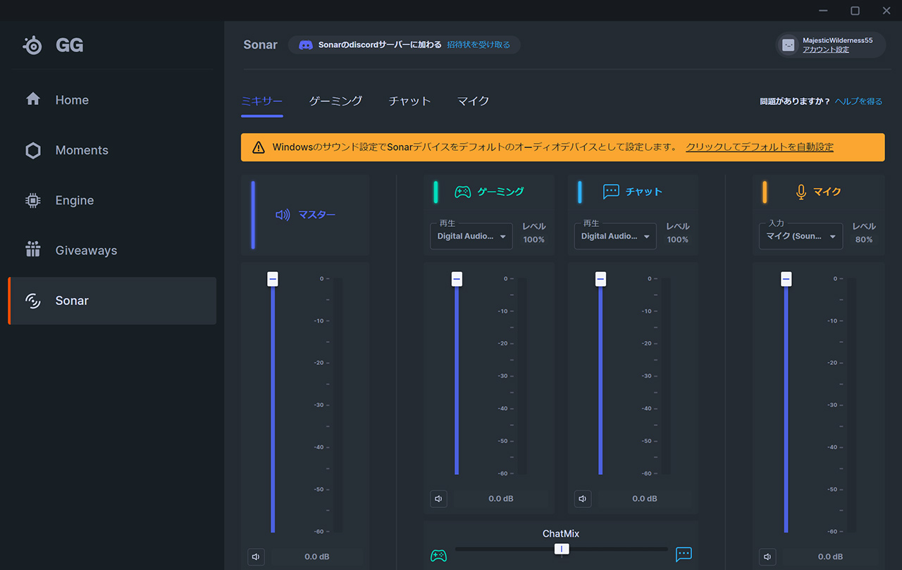Click the ChatMix chat bubble icon
The image size is (902, 570).
point(684,554)
